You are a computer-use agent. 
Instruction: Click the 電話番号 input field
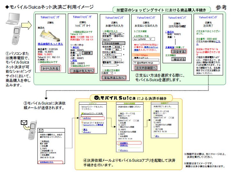pos(110,65)
